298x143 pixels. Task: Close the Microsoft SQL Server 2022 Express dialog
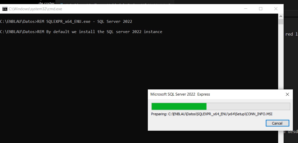click(287, 94)
